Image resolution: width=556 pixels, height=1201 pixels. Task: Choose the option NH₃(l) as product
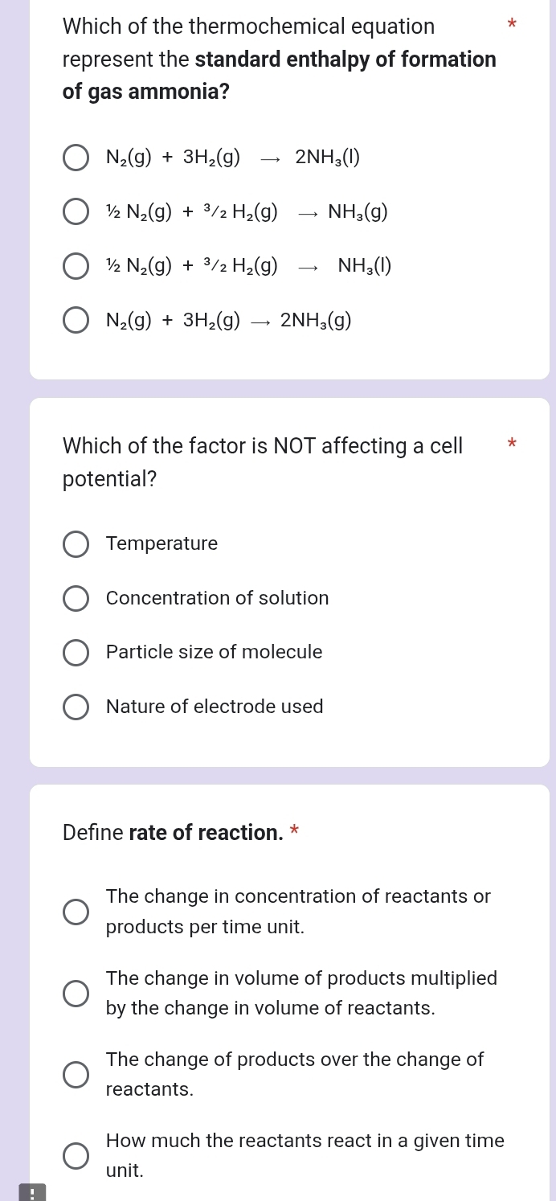[x=76, y=266]
